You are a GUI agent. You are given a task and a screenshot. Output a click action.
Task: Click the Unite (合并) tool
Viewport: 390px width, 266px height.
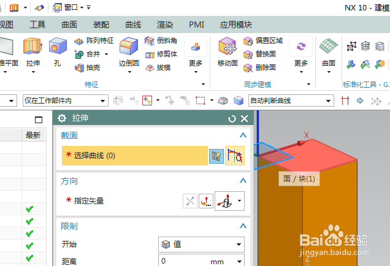tap(87, 54)
